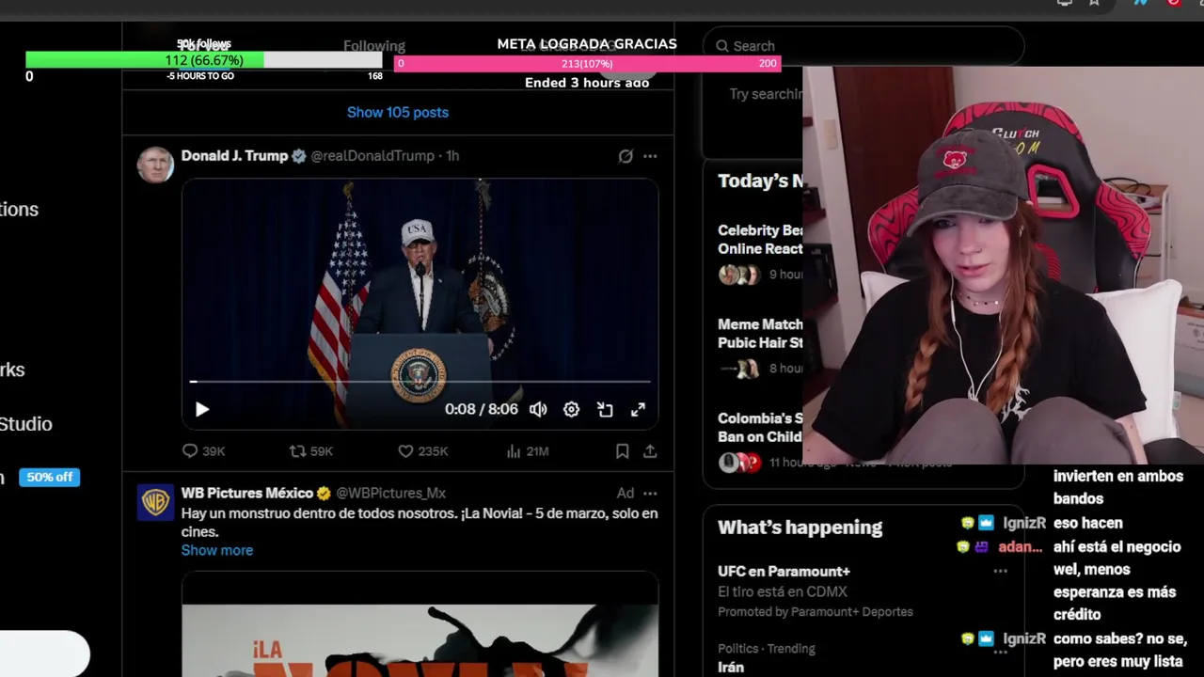Open Grok icon on the Trump post
Viewport: 1204px width, 677px height.
[626, 156]
